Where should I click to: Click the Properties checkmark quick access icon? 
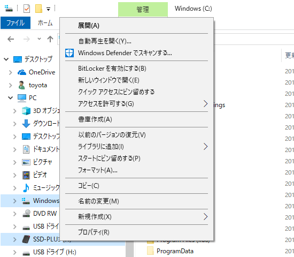(27, 9)
